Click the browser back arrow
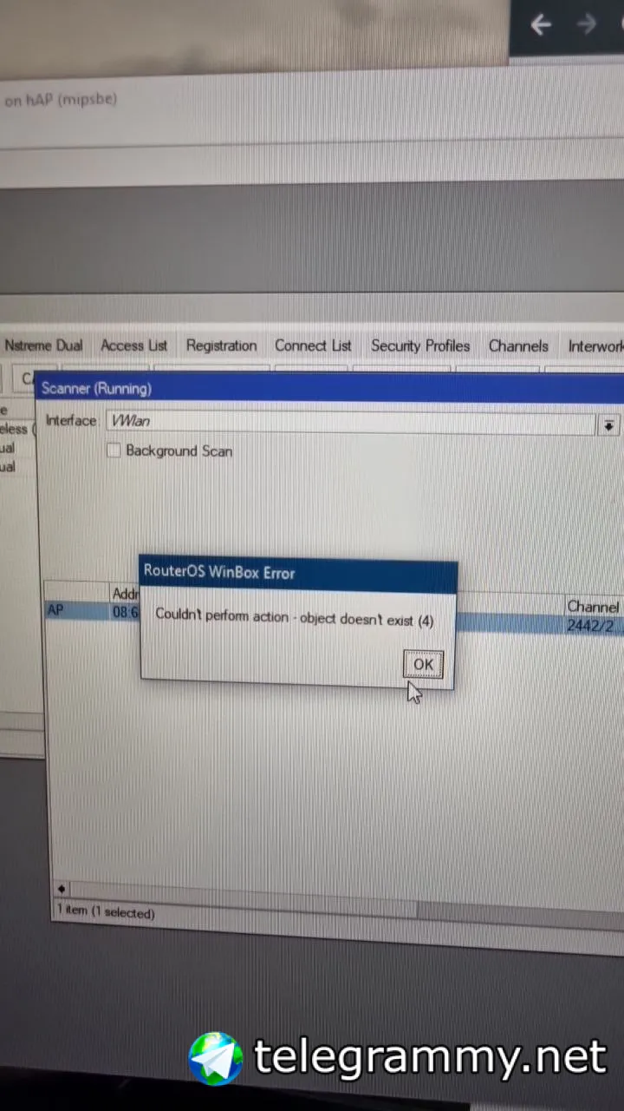The image size is (624, 1111). (x=541, y=25)
